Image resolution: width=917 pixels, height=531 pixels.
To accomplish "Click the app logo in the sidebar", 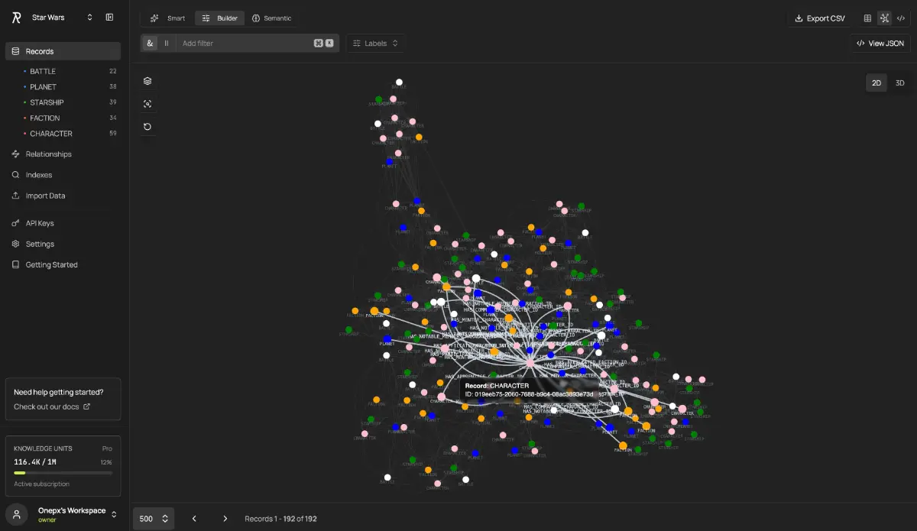I will coord(16,18).
